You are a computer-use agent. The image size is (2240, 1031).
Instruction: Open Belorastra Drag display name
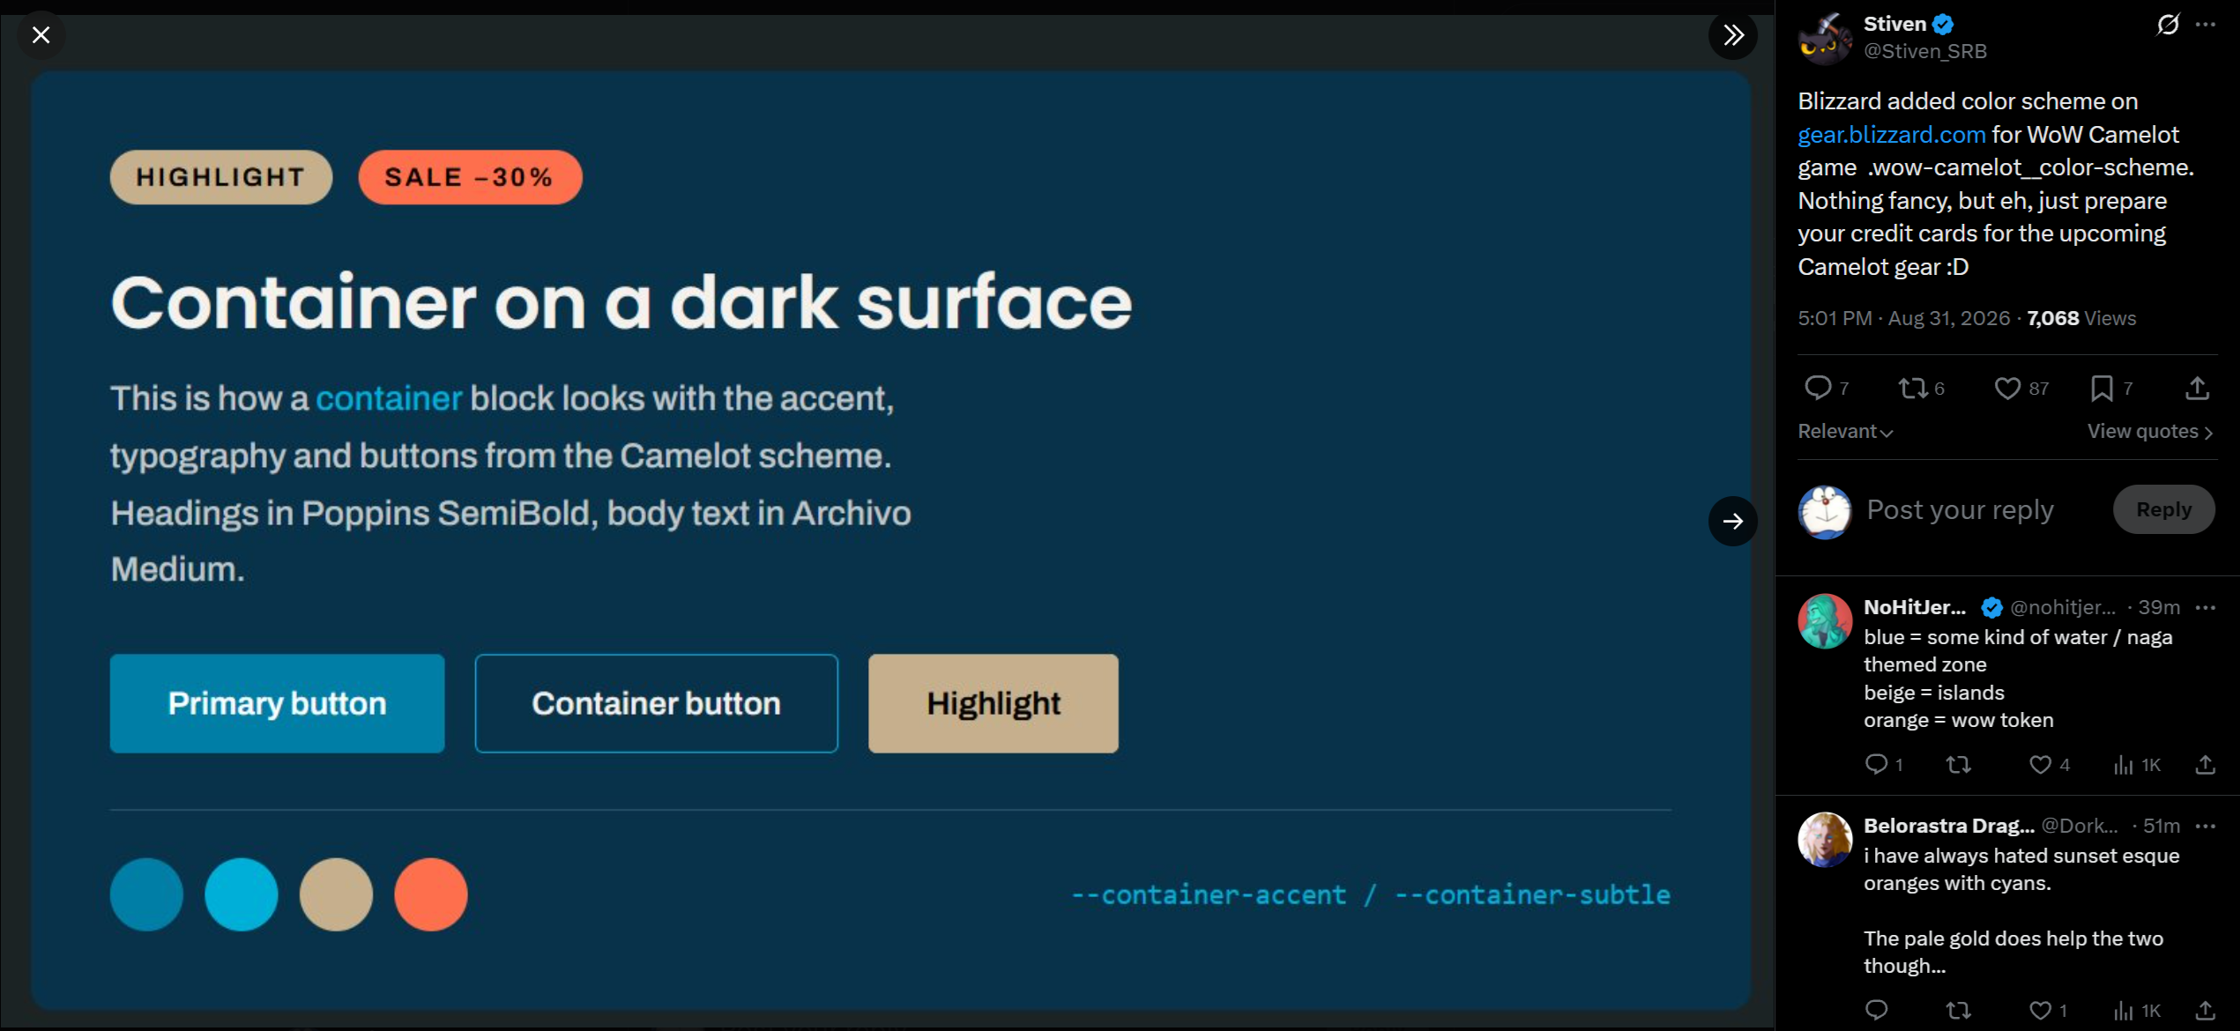click(1949, 826)
